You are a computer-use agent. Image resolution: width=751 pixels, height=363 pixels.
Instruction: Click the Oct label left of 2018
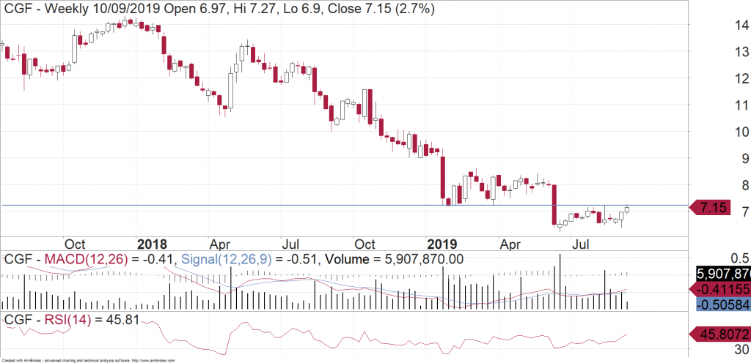click(76, 243)
